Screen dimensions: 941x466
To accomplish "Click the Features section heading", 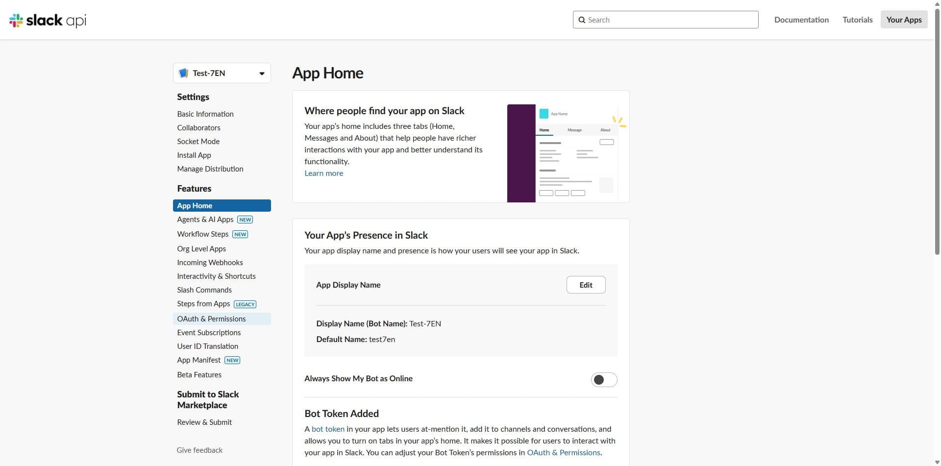I will pyautogui.click(x=194, y=189).
